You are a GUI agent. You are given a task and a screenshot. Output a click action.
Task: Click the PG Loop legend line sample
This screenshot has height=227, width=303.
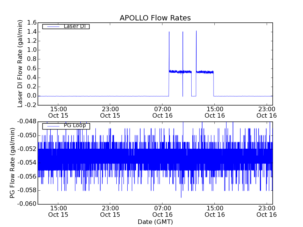53,126
